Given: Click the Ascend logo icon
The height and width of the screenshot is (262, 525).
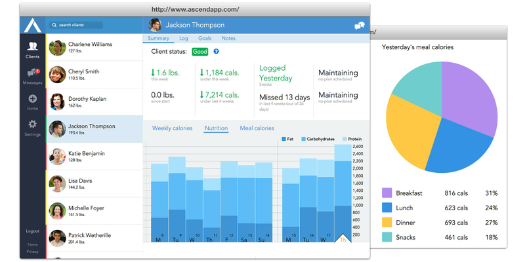Looking at the screenshot, I should tap(32, 25).
